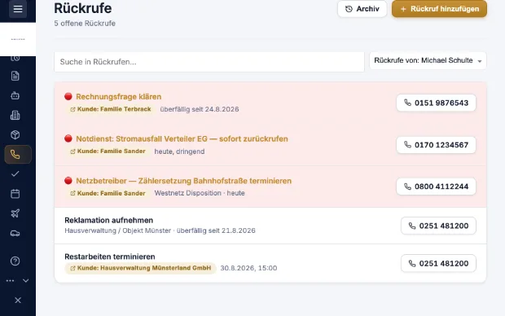505x316 pixels.
Task: Open callback Netzbetreiber — Zählersetzung Bahnhofstraße
Action: click(x=183, y=181)
